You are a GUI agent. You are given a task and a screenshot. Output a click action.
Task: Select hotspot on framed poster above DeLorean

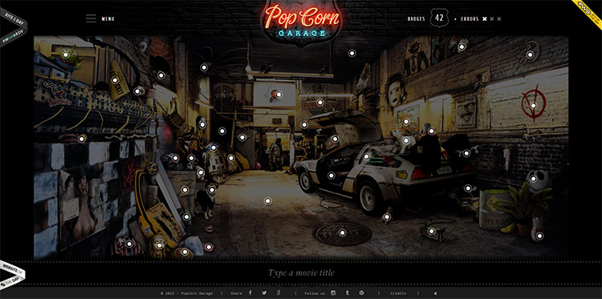(406, 122)
